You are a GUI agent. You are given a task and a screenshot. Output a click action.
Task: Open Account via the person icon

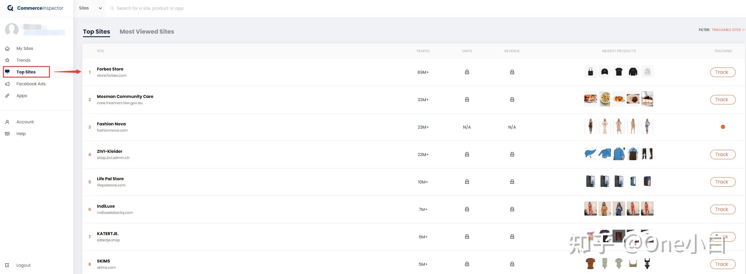point(7,122)
